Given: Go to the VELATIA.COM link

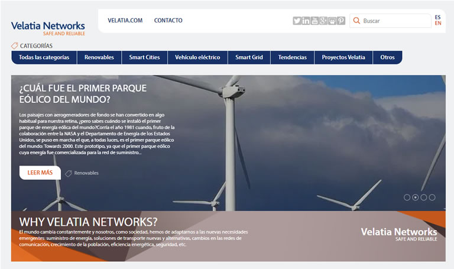Looking at the screenshot, I should tap(125, 21).
